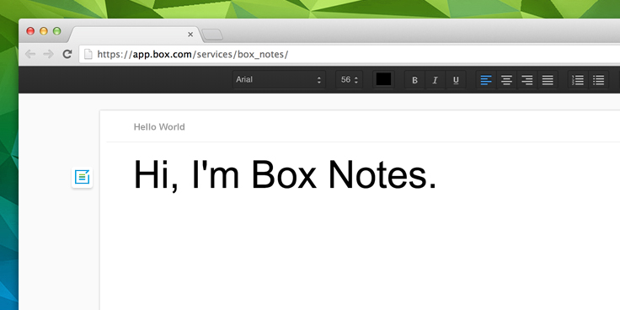
Task: Close the browser window with the red button
Action: click(30, 31)
